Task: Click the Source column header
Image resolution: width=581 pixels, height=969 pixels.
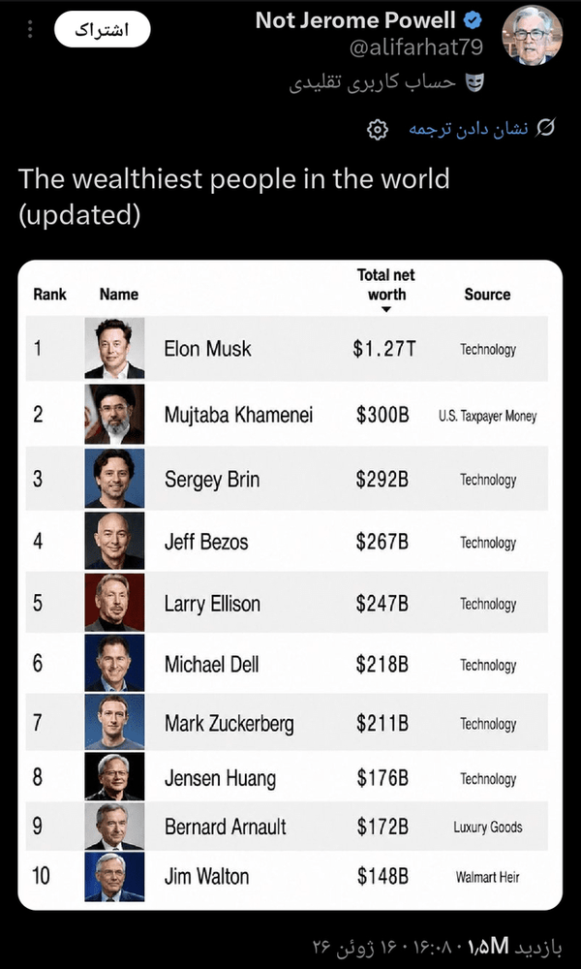Action: click(488, 295)
